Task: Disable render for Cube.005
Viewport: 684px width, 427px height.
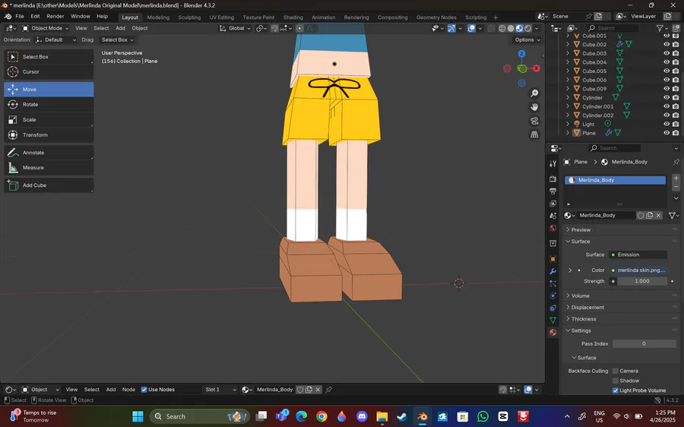Action: click(x=676, y=71)
